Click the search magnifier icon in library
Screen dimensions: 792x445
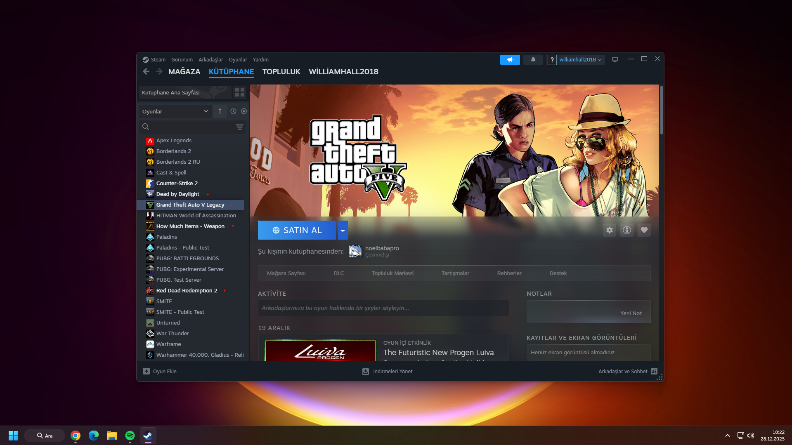(x=146, y=127)
